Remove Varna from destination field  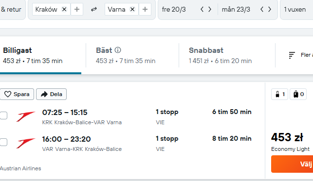pos(132,9)
